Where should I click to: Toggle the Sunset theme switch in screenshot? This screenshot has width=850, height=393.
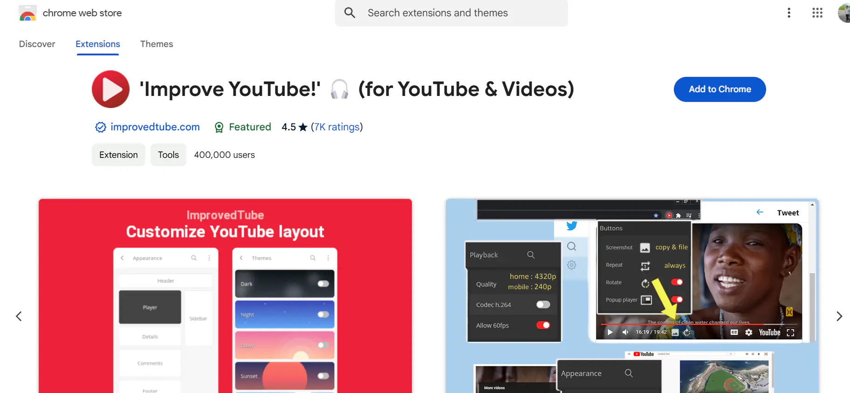point(323,376)
